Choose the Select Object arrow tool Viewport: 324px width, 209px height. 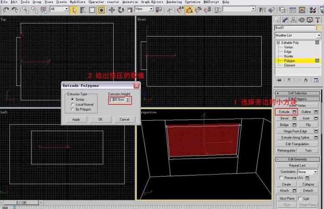point(74,10)
